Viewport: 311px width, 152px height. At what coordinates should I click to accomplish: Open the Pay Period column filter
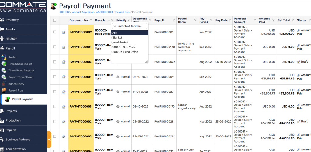point(211,20)
